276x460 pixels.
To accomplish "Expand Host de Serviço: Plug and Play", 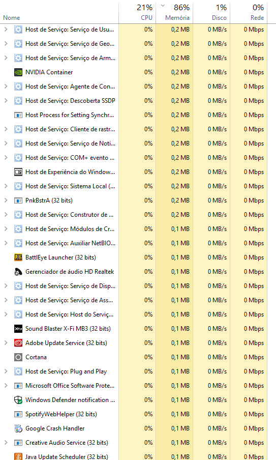I will 6,371.
